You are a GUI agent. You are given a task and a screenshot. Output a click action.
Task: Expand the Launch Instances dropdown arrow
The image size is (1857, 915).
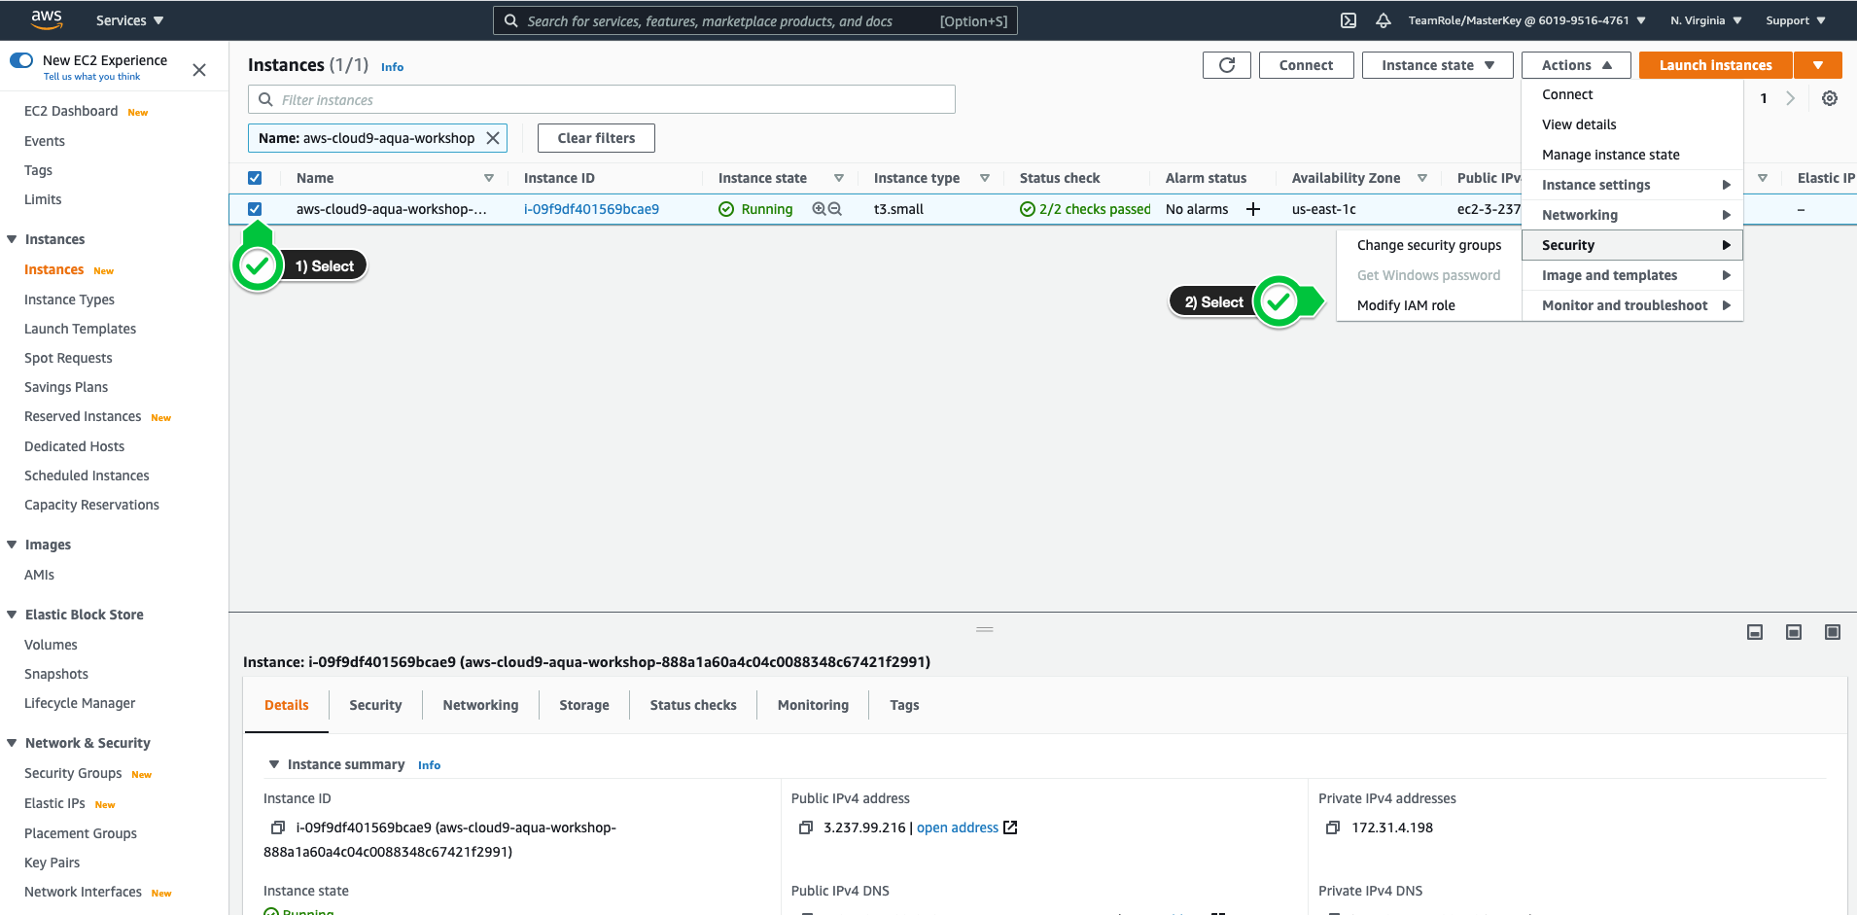pos(1818,65)
